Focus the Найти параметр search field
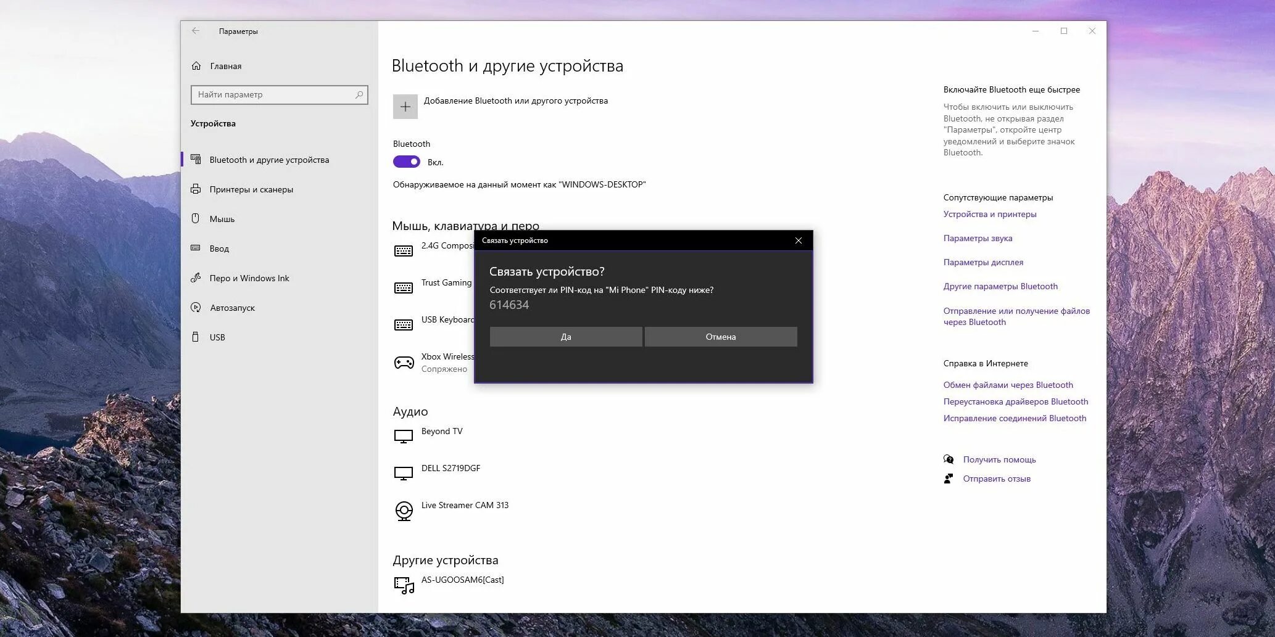The height and width of the screenshot is (637, 1275). pyautogui.click(x=280, y=94)
